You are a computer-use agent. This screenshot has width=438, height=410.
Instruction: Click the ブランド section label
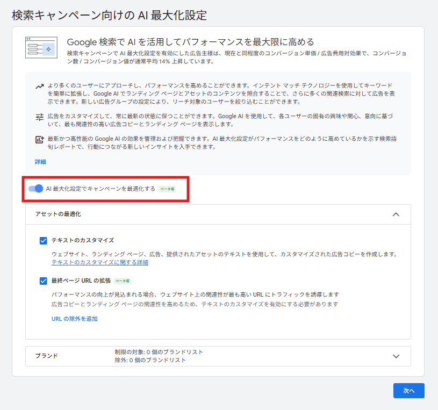46,356
